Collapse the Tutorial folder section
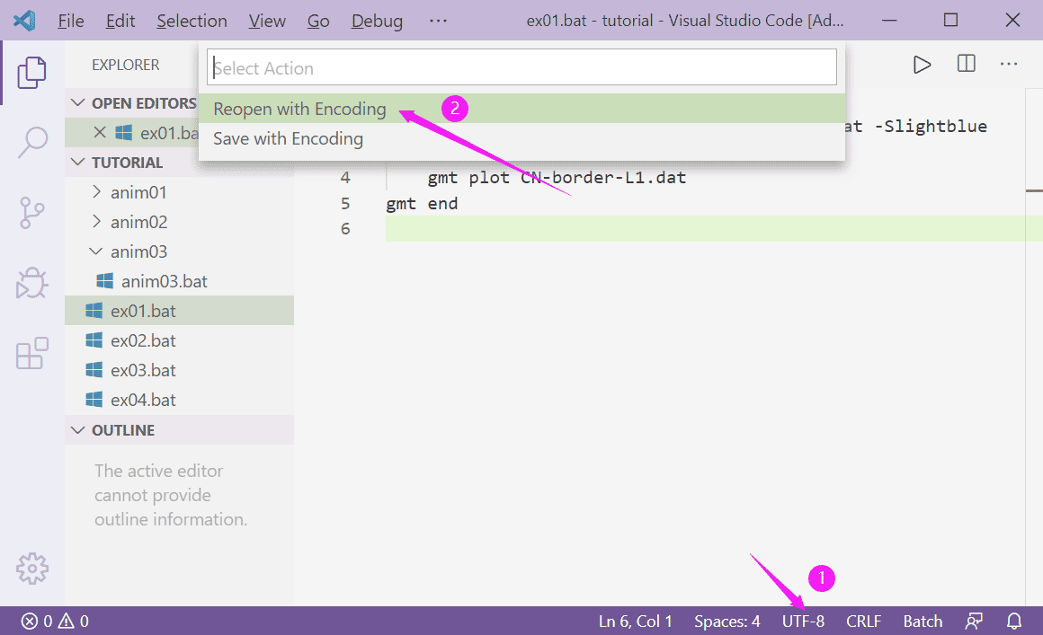 (x=78, y=162)
